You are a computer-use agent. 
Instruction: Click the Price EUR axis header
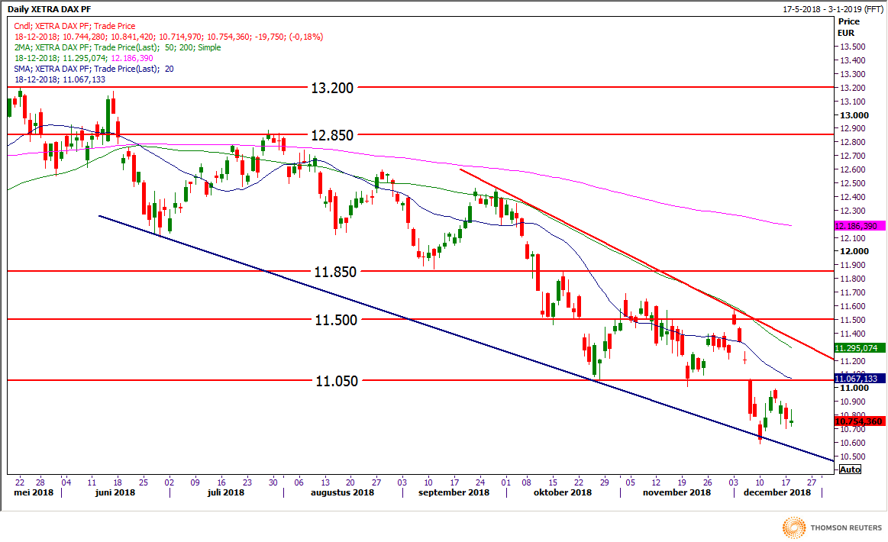[x=848, y=27]
